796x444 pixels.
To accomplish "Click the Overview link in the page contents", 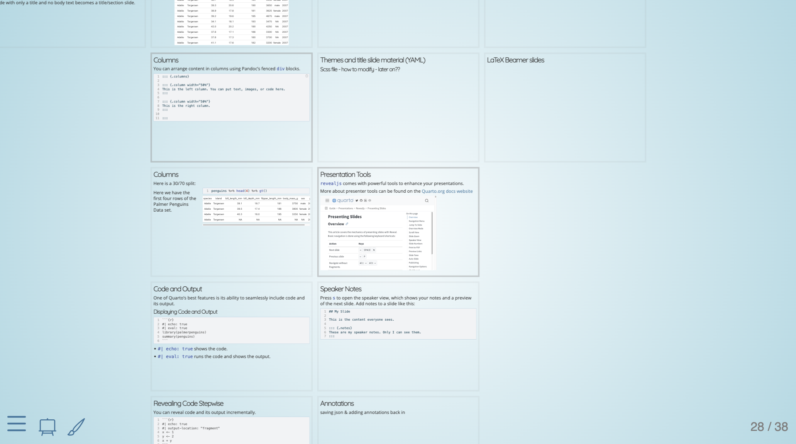I will click(x=413, y=217).
